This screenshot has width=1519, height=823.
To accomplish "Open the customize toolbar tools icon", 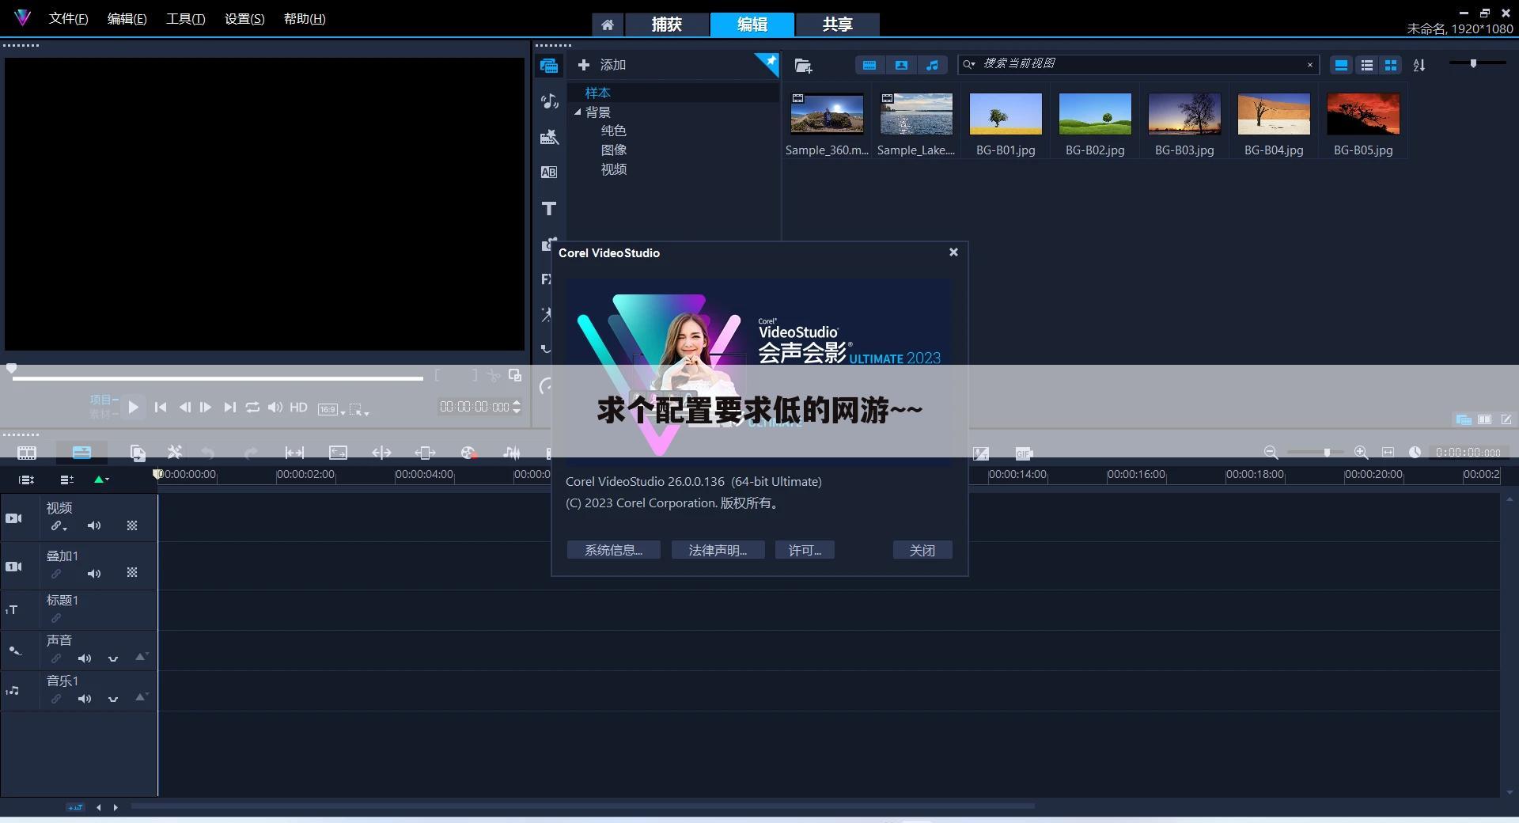I will pos(175,453).
